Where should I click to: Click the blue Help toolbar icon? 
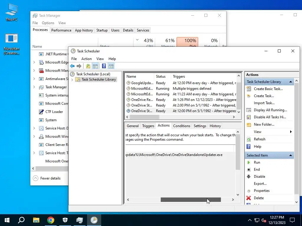[104, 66]
